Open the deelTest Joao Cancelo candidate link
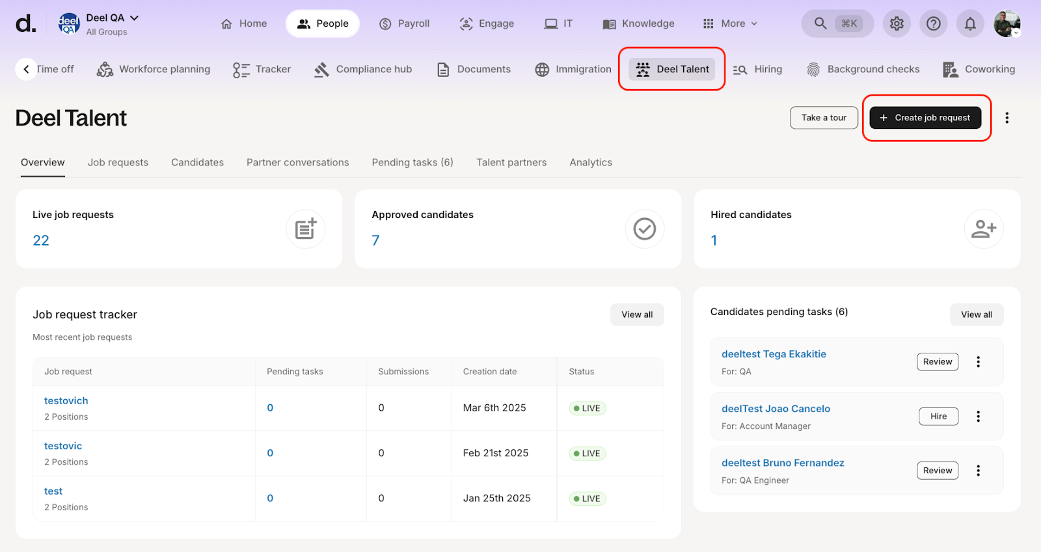Viewport: 1041px width, 552px height. (776, 409)
